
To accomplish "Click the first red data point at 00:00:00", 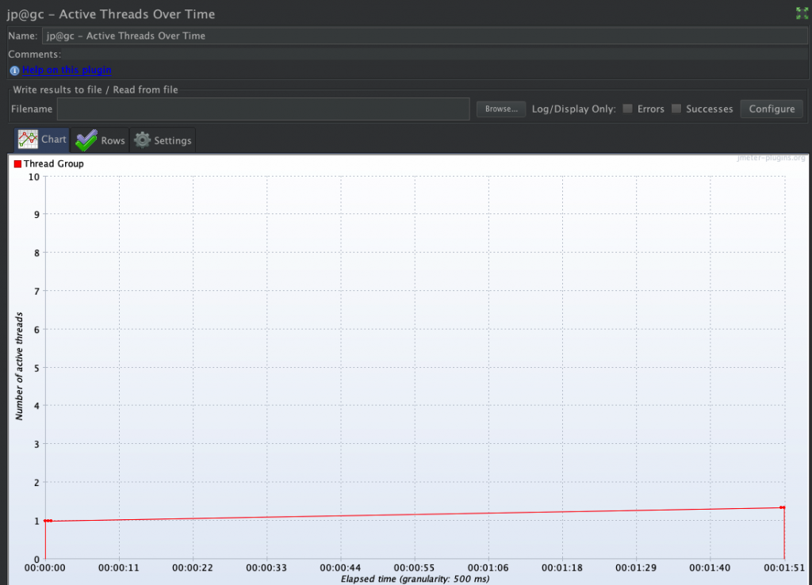I will tap(46, 521).
